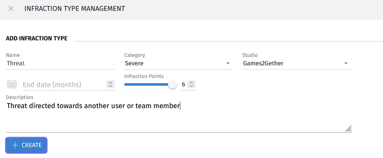Click the description box resize handle
Image resolution: width=383 pixels, height=158 pixels.
click(348, 129)
